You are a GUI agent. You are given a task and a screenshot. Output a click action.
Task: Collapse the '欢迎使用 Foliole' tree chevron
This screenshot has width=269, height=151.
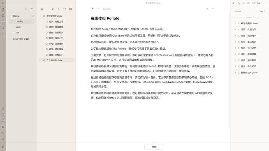pyautogui.click(x=41, y=16)
